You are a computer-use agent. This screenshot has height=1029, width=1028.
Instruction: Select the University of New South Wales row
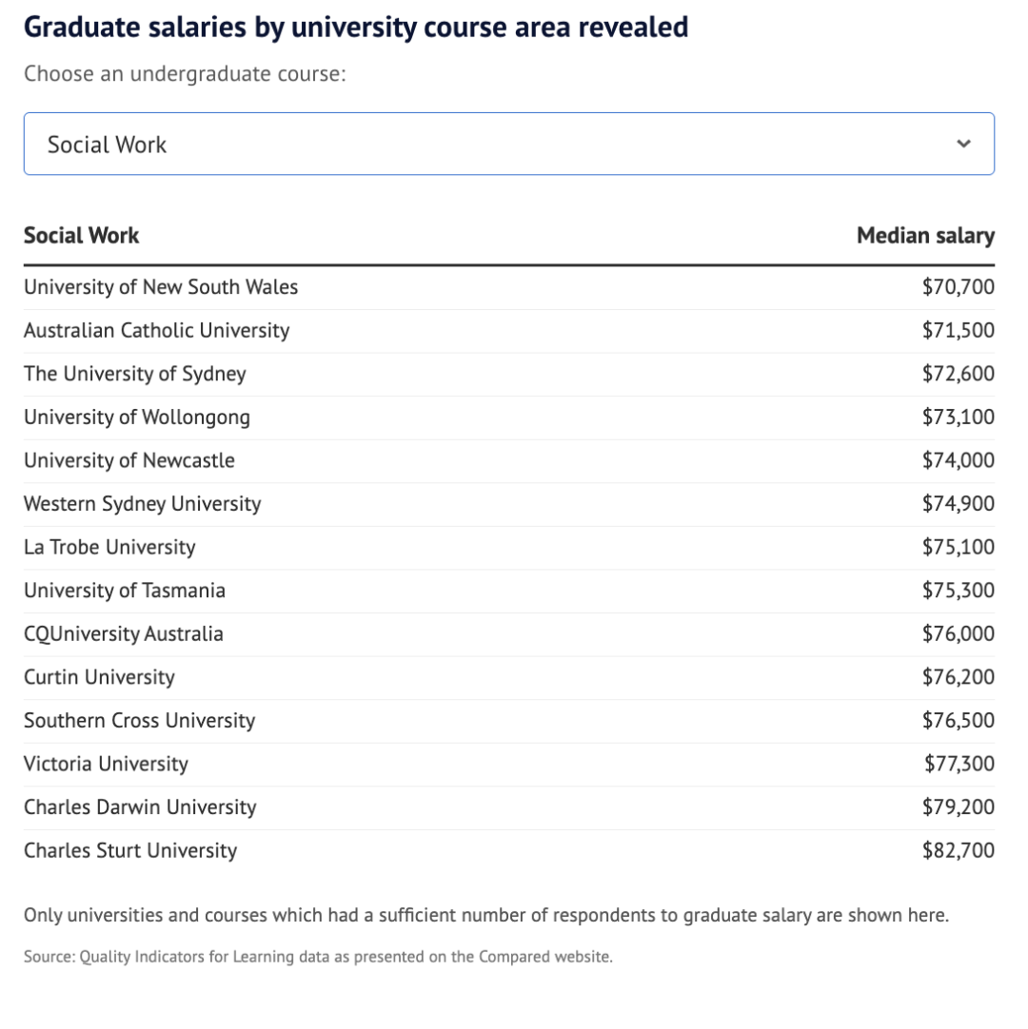click(x=161, y=287)
